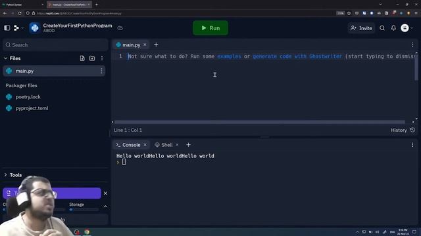Click the cloud sync status icon

tap(120, 28)
